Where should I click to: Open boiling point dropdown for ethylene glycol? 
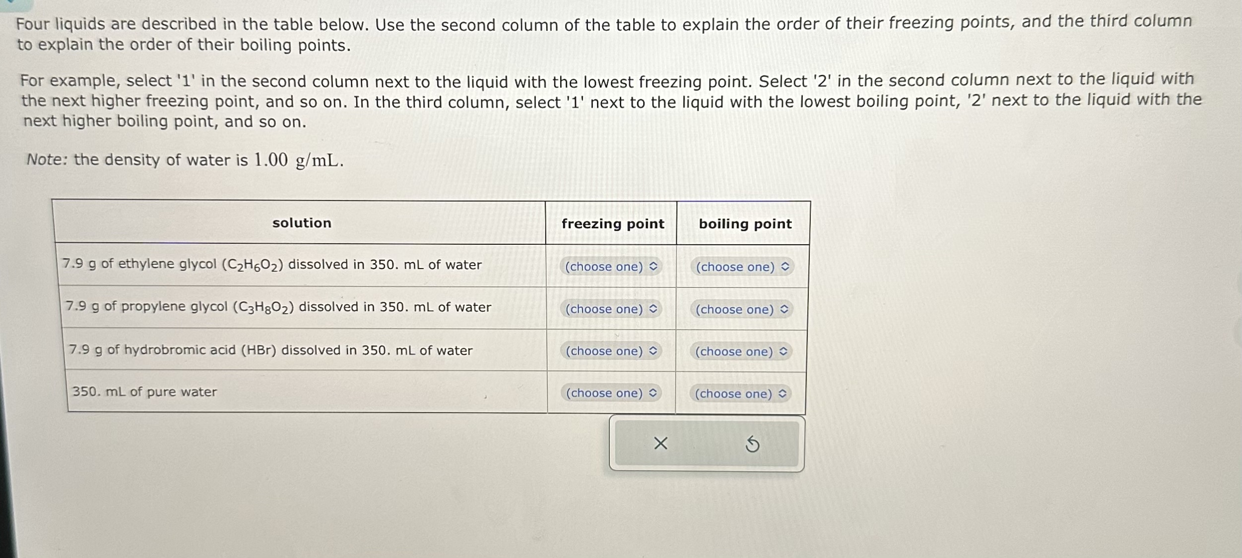point(743,267)
